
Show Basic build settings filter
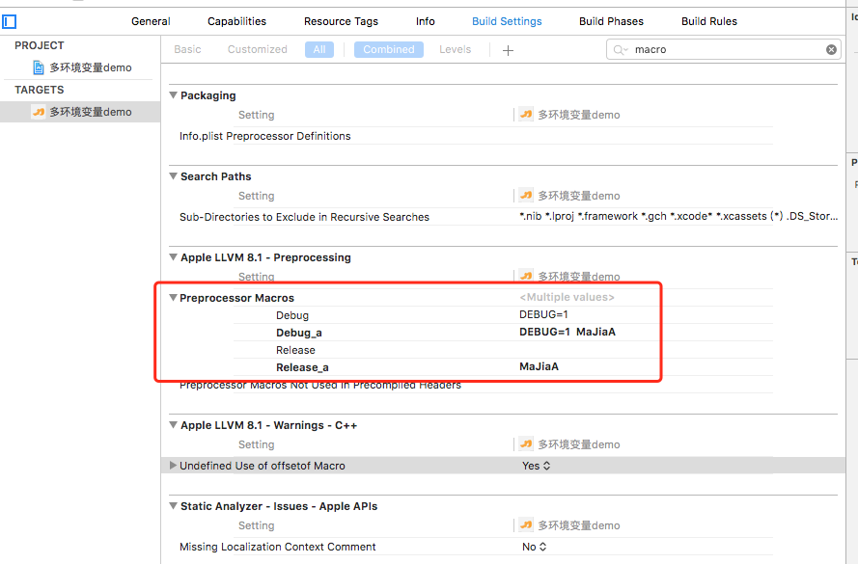coord(187,49)
